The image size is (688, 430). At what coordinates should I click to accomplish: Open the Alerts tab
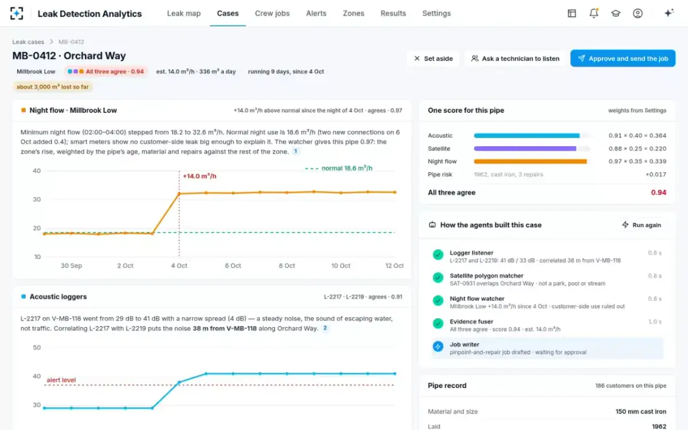pyautogui.click(x=316, y=13)
